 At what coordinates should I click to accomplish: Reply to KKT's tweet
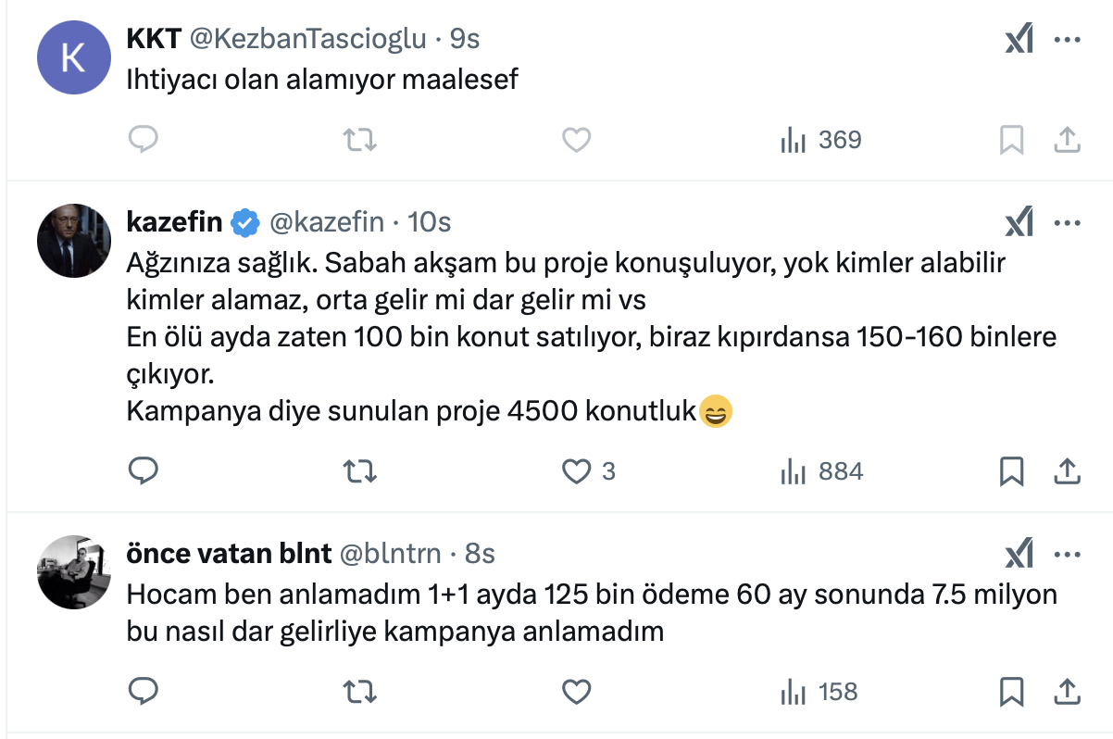point(143,140)
